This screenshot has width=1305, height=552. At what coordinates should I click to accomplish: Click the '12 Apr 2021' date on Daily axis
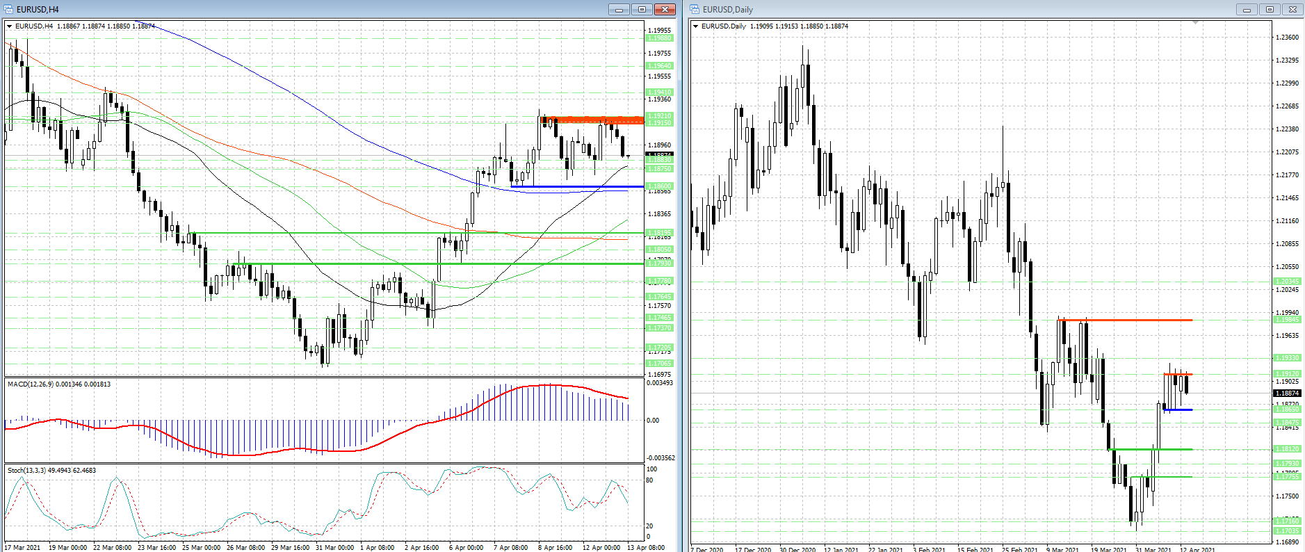click(x=1198, y=549)
